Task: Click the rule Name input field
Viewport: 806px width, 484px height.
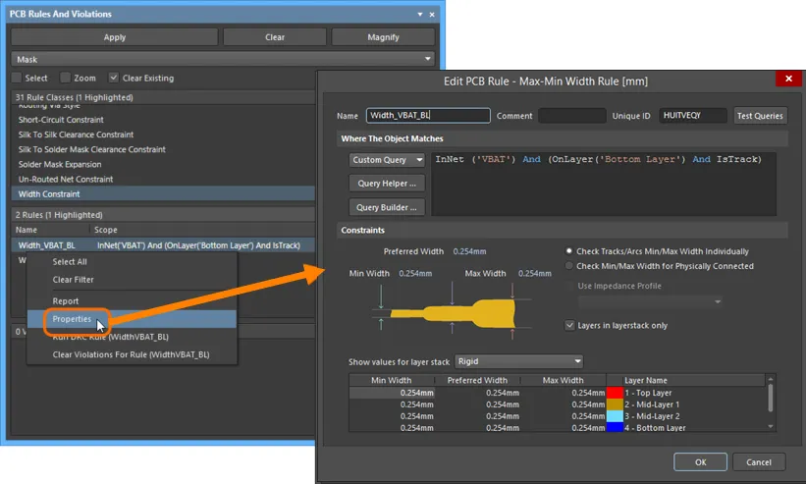Action: click(x=428, y=116)
